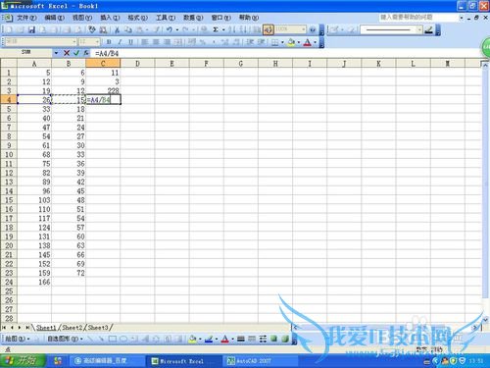
Task: Open the Name Box dropdown arrow
Action: coord(56,53)
